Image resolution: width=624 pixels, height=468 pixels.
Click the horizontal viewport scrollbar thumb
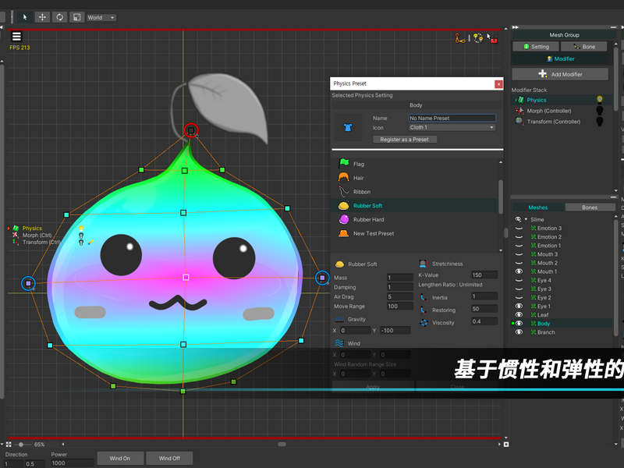pyautogui.click(x=282, y=444)
